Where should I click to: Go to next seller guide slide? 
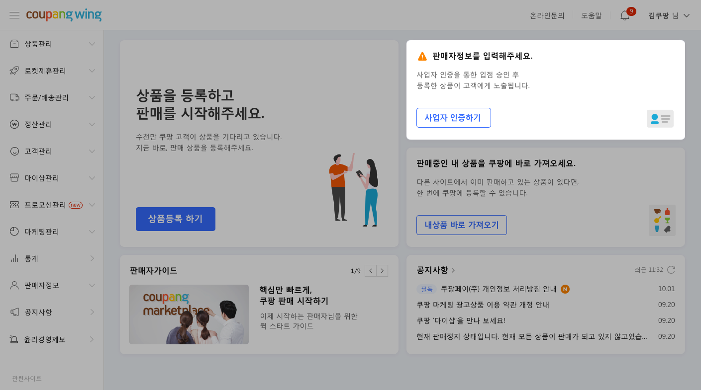tap(382, 271)
